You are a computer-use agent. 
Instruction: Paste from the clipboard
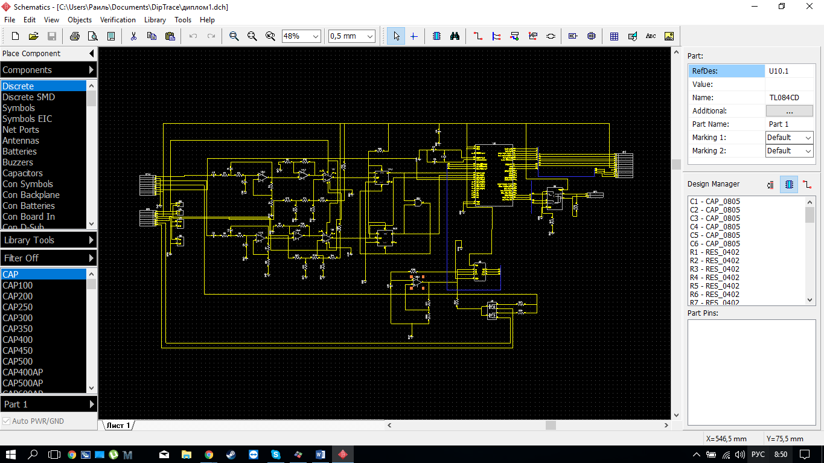[x=170, y=36]
